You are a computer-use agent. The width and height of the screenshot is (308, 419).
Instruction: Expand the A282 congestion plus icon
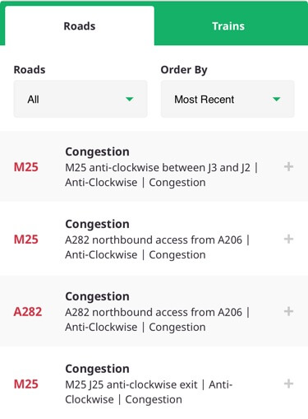288,311
